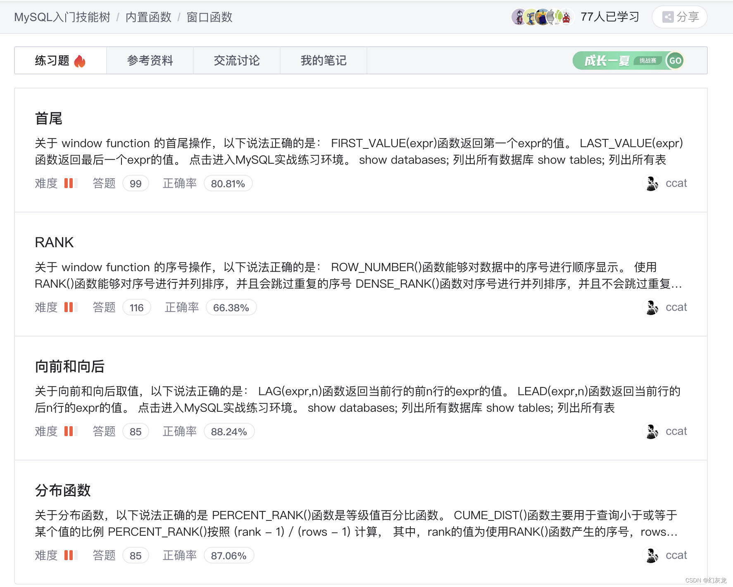Switch to the 参考资料 tab
The image size is (733, 587).
click(150, 60)
